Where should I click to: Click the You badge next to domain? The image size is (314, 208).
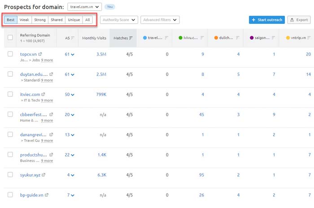(x=110, y=7)
